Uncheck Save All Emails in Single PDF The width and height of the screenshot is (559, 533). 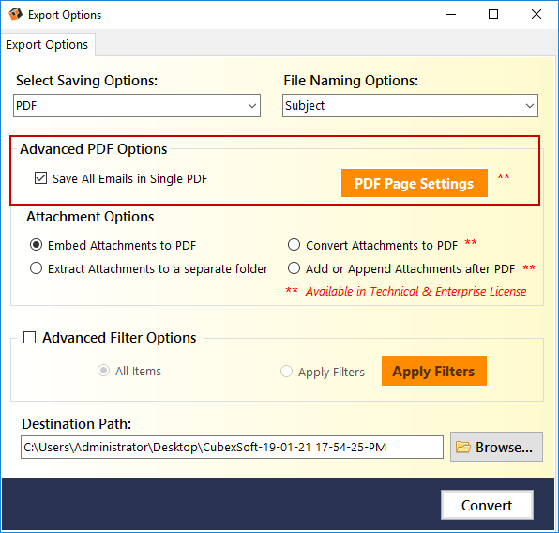pos(40,177)
